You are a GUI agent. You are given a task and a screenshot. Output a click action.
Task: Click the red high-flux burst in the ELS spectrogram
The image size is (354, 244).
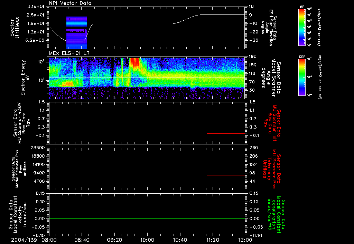136,62
